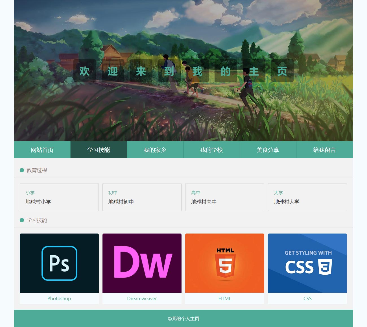Open the 网站首页 navigation tab
Image resolution: width=367 pixels, height=327 pixels.
[42, 150]
